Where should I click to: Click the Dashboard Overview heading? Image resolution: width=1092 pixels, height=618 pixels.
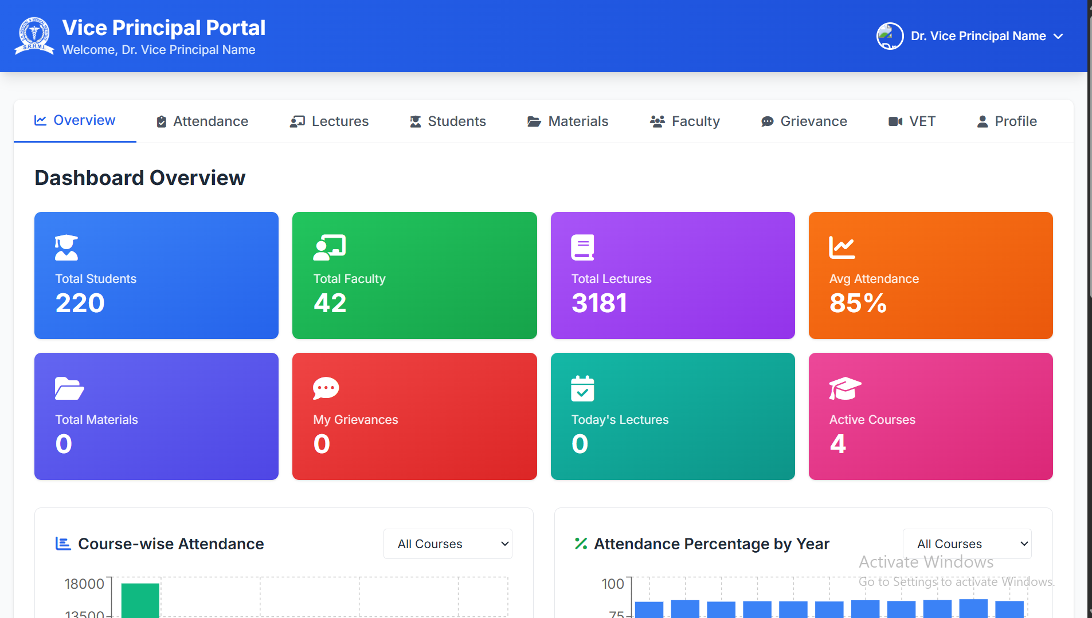tap(140, 178)
